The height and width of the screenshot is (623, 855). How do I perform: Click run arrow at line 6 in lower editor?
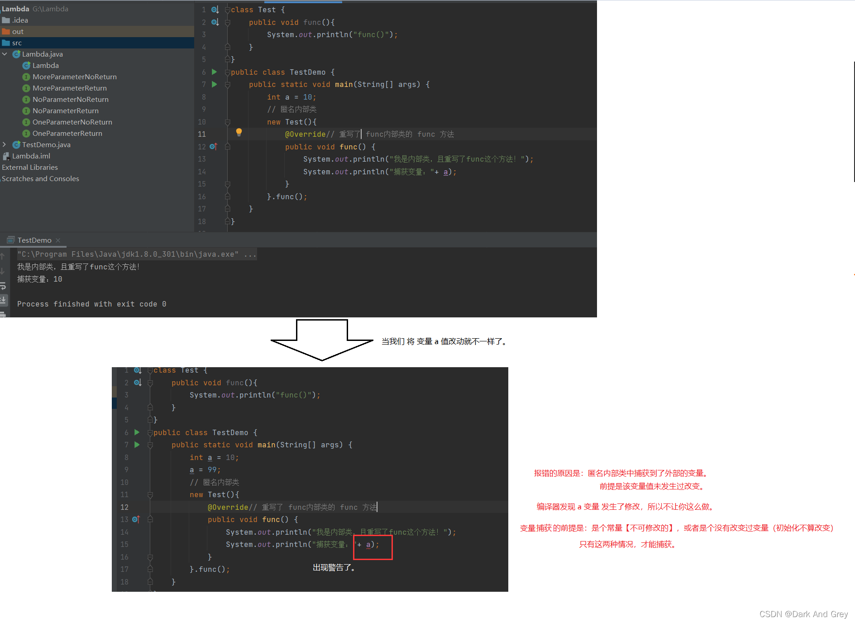click(x=137, y=432)
